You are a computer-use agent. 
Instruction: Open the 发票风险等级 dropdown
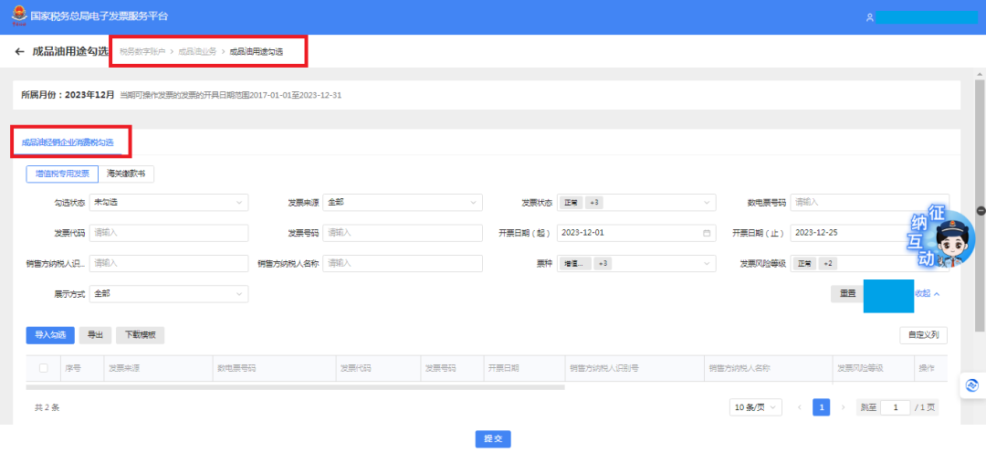(x=870, y=264)
